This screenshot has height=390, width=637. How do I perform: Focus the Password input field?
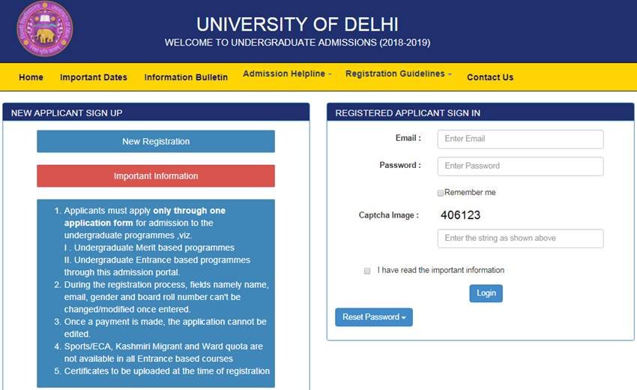pos(520,166)
